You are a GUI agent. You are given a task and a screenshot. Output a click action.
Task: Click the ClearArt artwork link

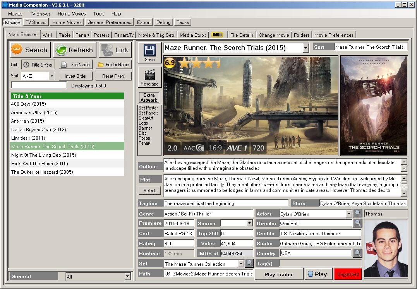click(x=146, y=118)
